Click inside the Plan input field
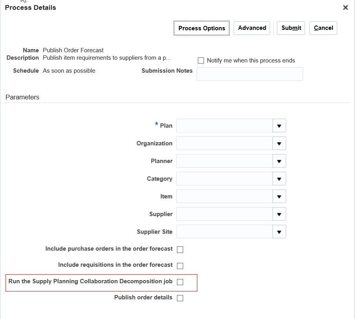Image resolution: width=355 pixels, height=319 pixels. [x=224, y=126]
